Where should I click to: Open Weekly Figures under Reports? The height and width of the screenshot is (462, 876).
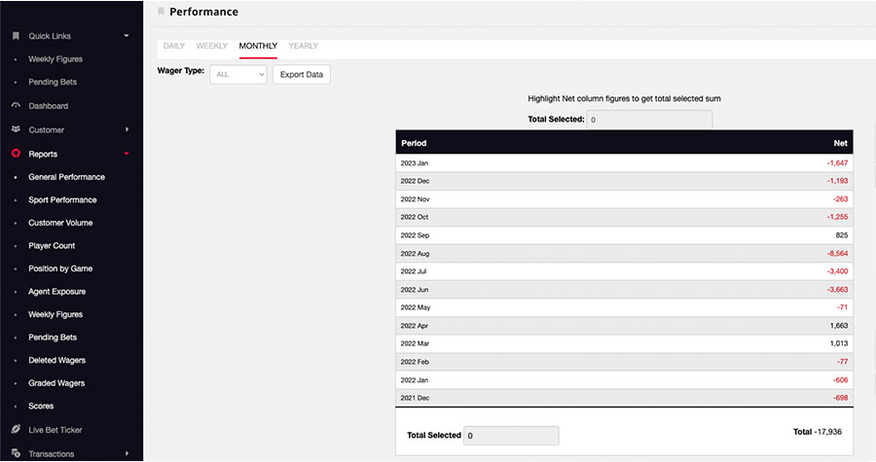click(x=55, y=314)
